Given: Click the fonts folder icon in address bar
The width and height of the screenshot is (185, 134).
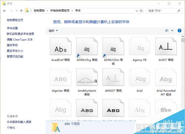Looking at the screenshot, I should [x=27, y=11].
